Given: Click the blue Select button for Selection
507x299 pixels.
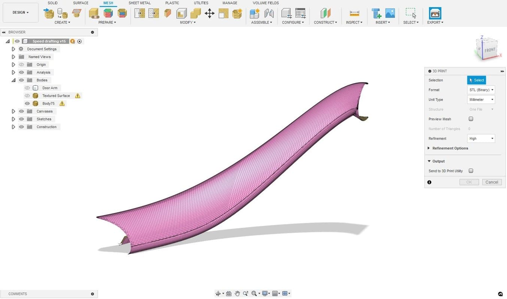Looking at the screenshot, I should click(476, 80).
